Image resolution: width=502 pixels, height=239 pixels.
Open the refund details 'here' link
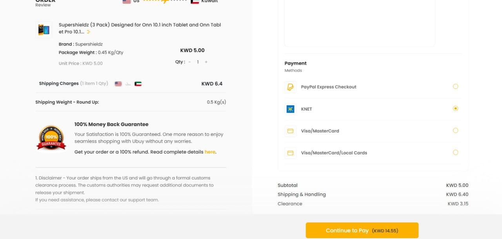coord(210,152)
